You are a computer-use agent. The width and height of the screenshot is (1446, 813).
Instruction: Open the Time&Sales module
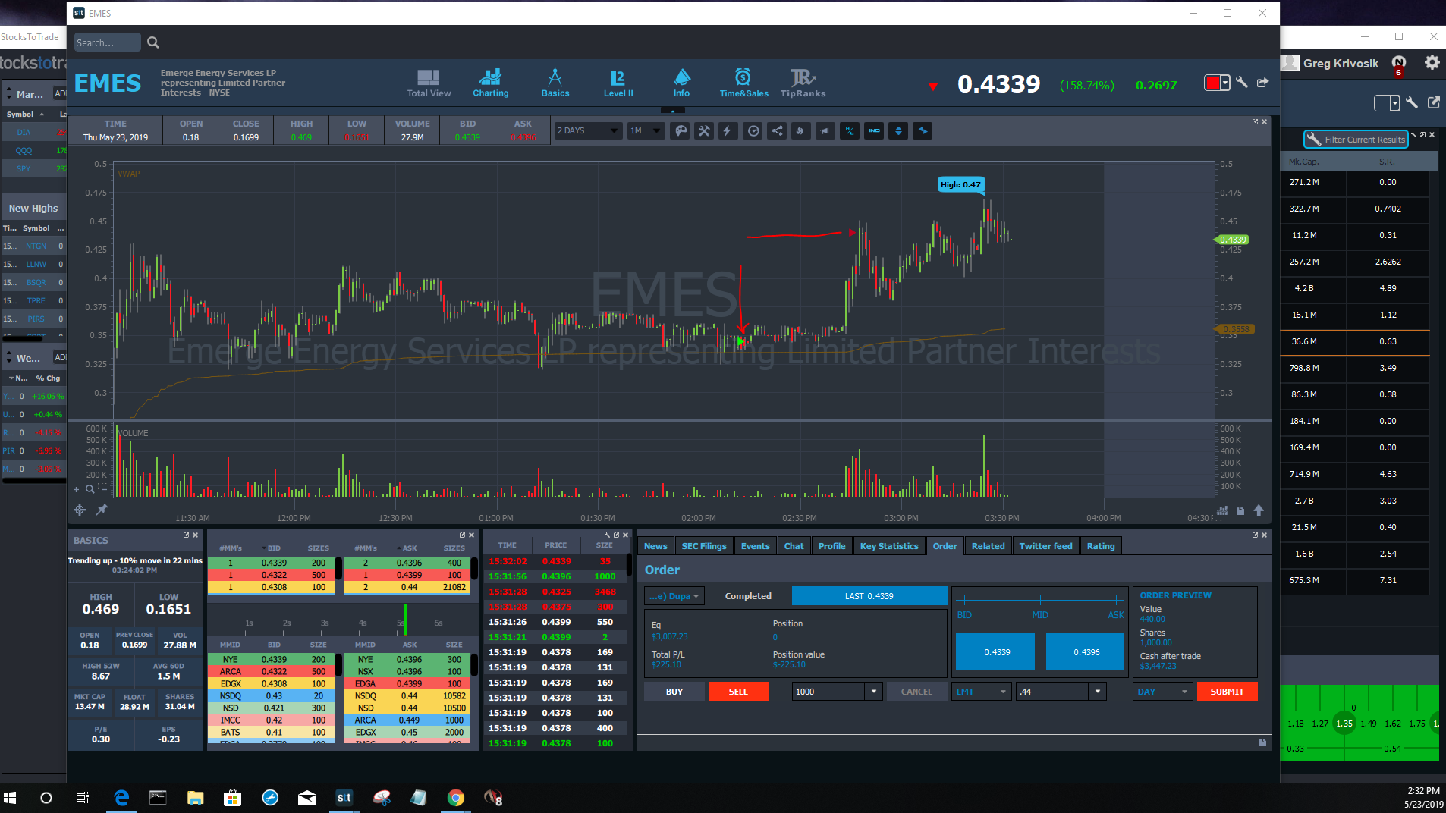point(743,83)
